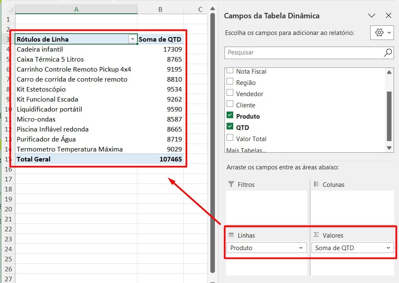399x283 pixels.
Task: Select the Cadeira infantil cell
Action: 76,50
